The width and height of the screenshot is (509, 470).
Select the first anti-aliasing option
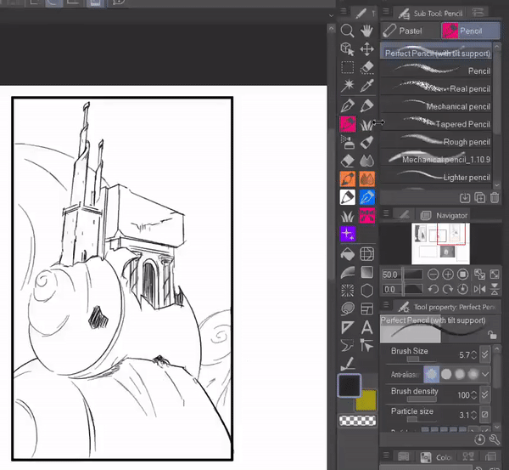pyautogui.click(x=430, y=373)
